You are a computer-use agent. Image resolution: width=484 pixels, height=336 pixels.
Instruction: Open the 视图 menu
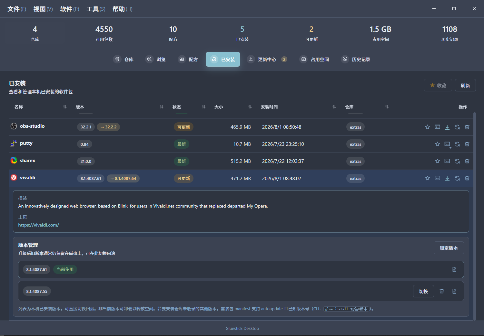pos(43,9)
